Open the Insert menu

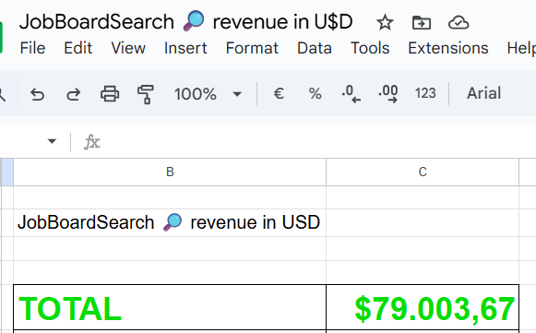coord(185,48)
